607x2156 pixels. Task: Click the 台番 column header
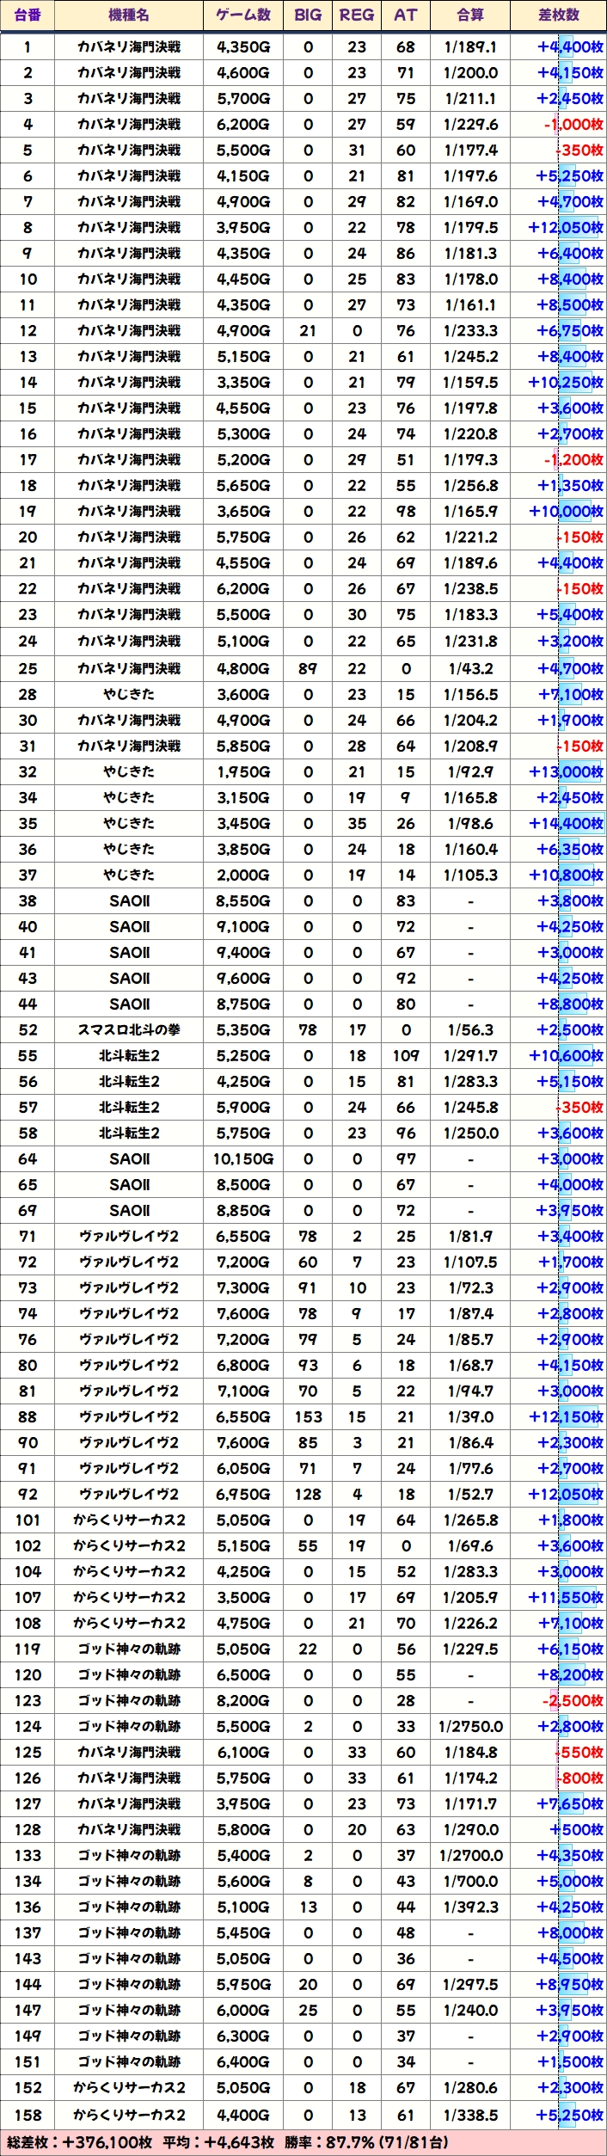pyautogui.click(x=28, y=15)
